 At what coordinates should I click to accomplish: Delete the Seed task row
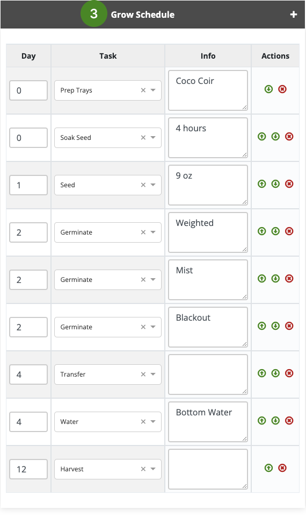(x=289, y=184)
